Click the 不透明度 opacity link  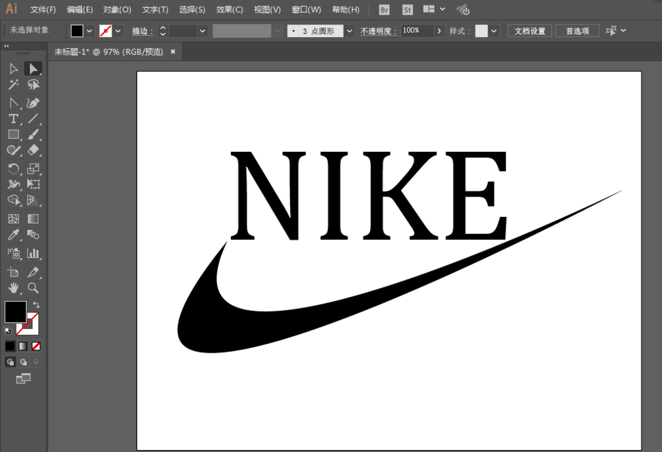point(378,31)
